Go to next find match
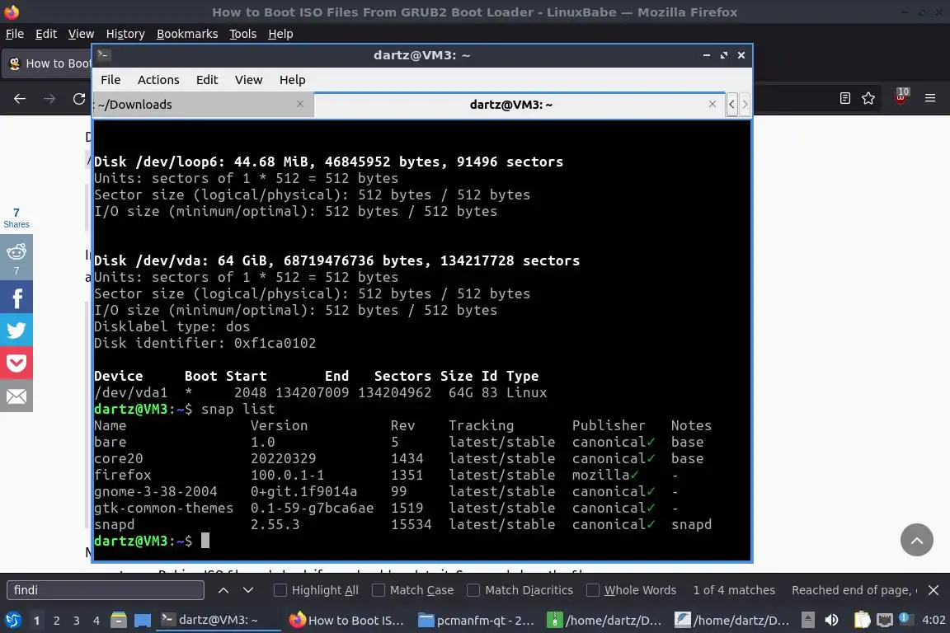 pyautogui.click(x=247, y=590)
